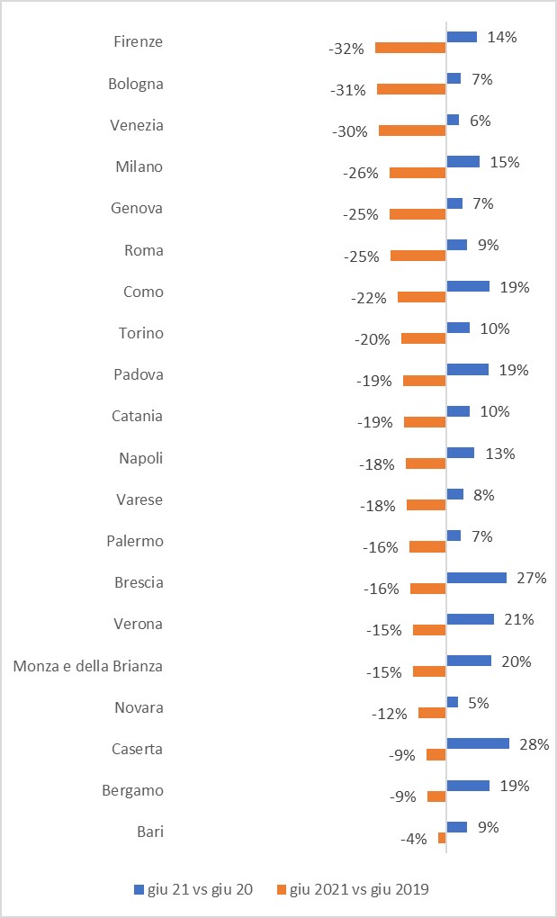Image resolution: width=557 pixels, height=918 pixels.
Task: Click the orange Roma bar (-25%)
Action: [x=418, y=256]
